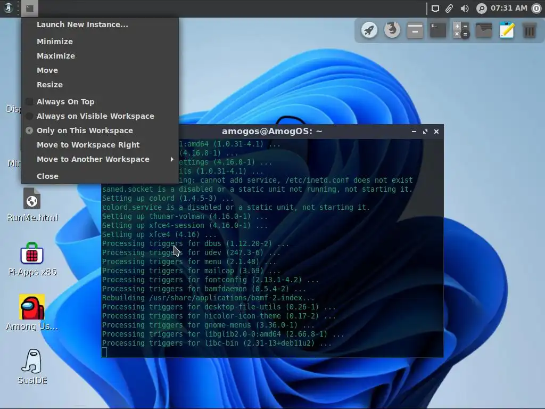Click 'Processing triggers for libc-bin' line
Screen dimensions: 545x409
coord(217,343)
